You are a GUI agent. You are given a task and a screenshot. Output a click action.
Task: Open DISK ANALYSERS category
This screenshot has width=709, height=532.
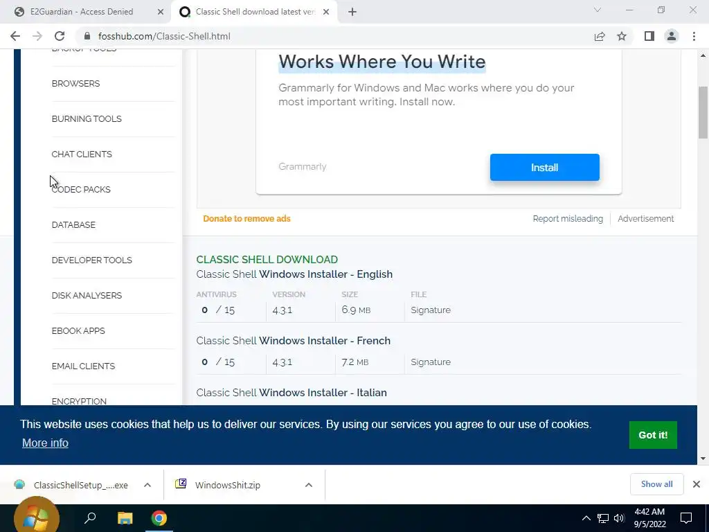point(87,295)
